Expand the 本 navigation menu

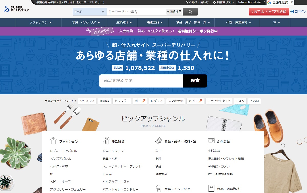coord(276,22)
